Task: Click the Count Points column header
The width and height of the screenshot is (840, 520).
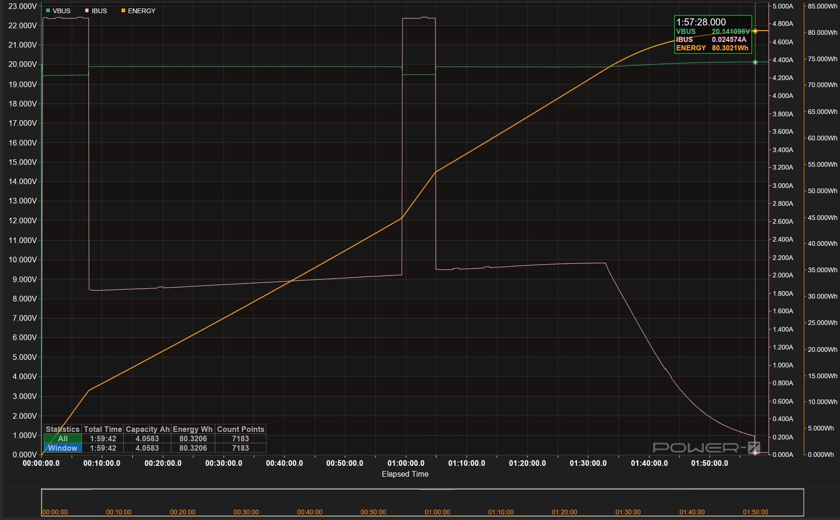Action: pos(241,429)
